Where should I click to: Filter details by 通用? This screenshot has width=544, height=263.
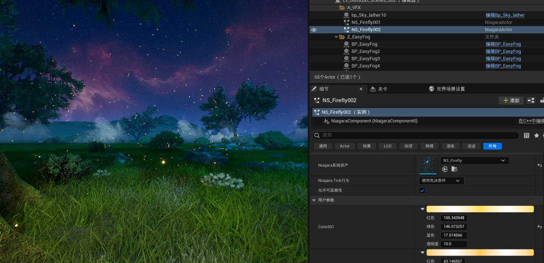point(323,147)
